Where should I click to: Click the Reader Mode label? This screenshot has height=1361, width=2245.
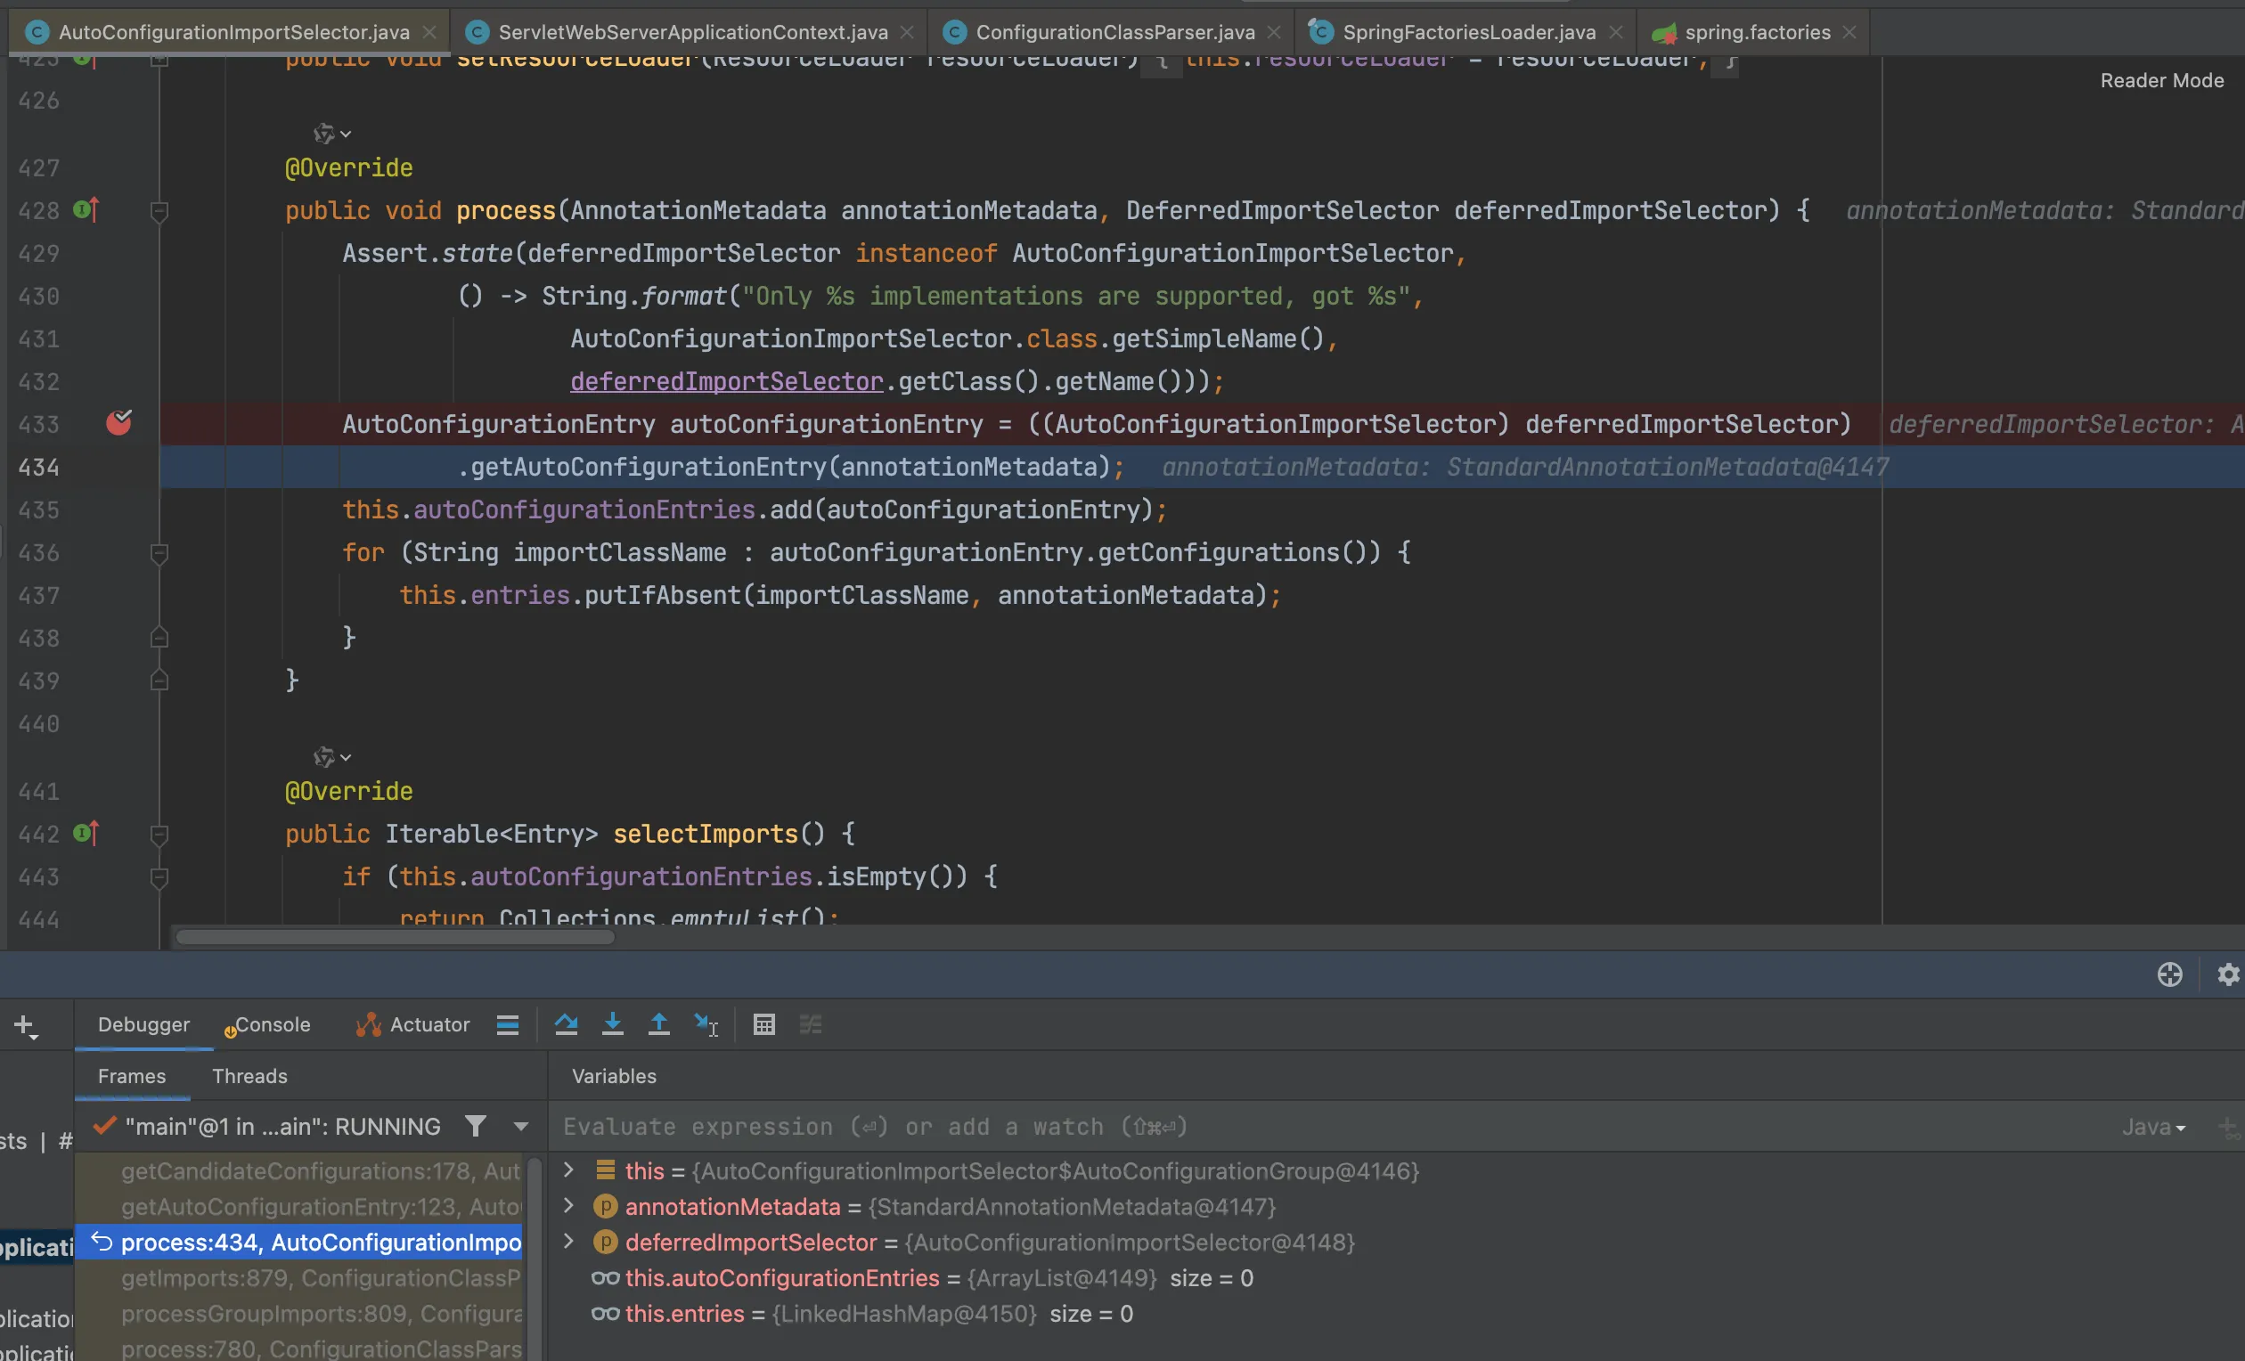coord(2161,80)
